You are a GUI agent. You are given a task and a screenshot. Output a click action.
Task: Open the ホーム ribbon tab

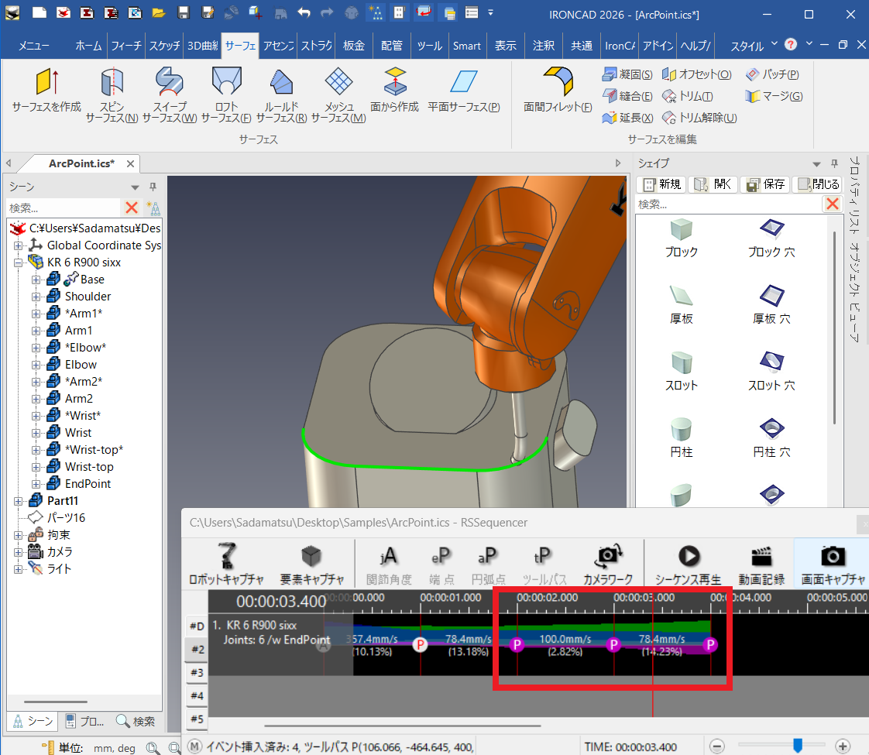88,46
